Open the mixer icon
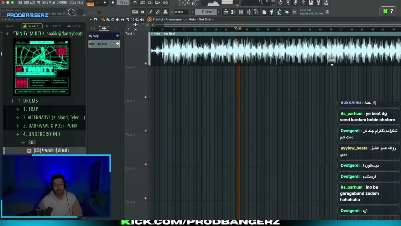The height and width of the screenshot is (226, 401). [248, 12]
